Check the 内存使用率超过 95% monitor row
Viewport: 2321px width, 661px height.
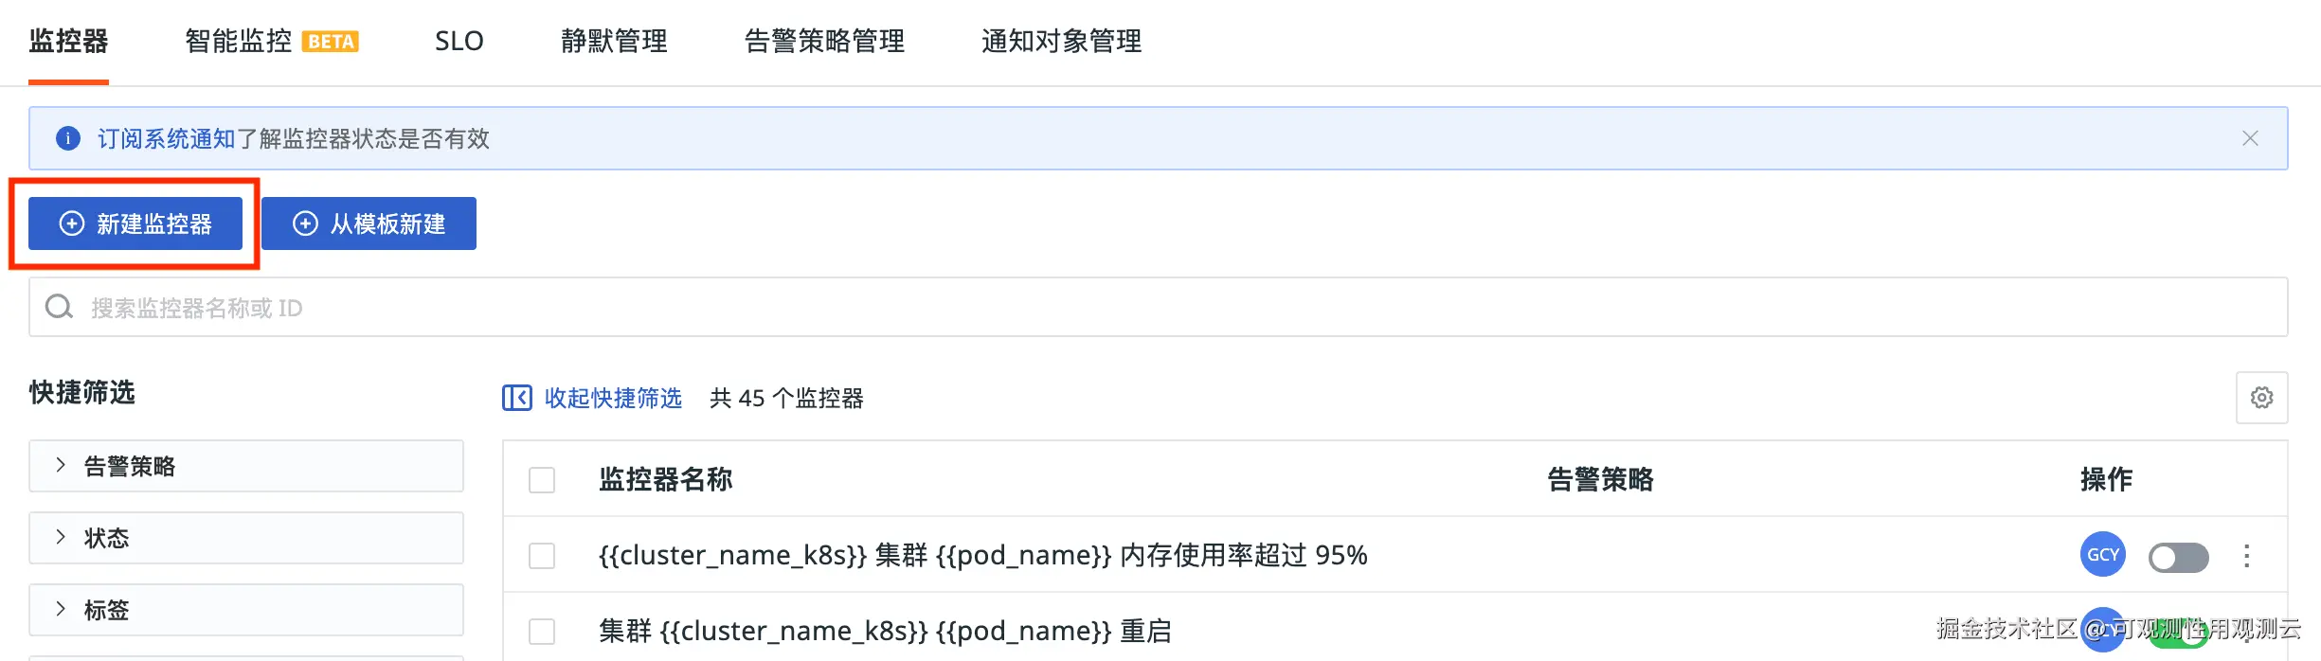pyautogui.click(x=542, y=556)
